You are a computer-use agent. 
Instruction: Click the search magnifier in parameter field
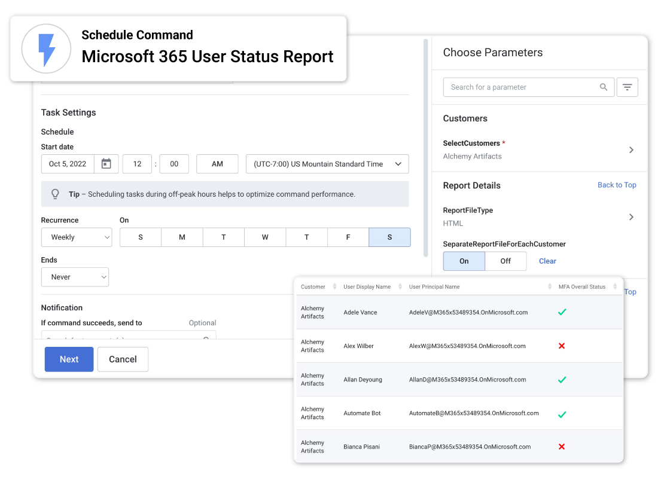pyautogui.click(x=604, y=87)
